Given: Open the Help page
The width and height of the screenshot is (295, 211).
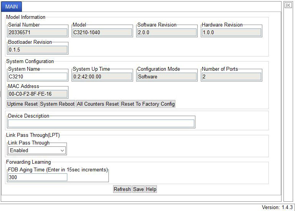Looking at the screenshot, I should 151,189.
